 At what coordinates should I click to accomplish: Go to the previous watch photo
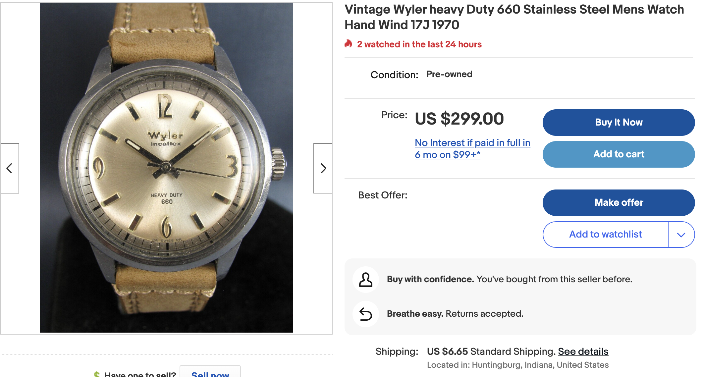pyautogui.click(x=10, y=168)
